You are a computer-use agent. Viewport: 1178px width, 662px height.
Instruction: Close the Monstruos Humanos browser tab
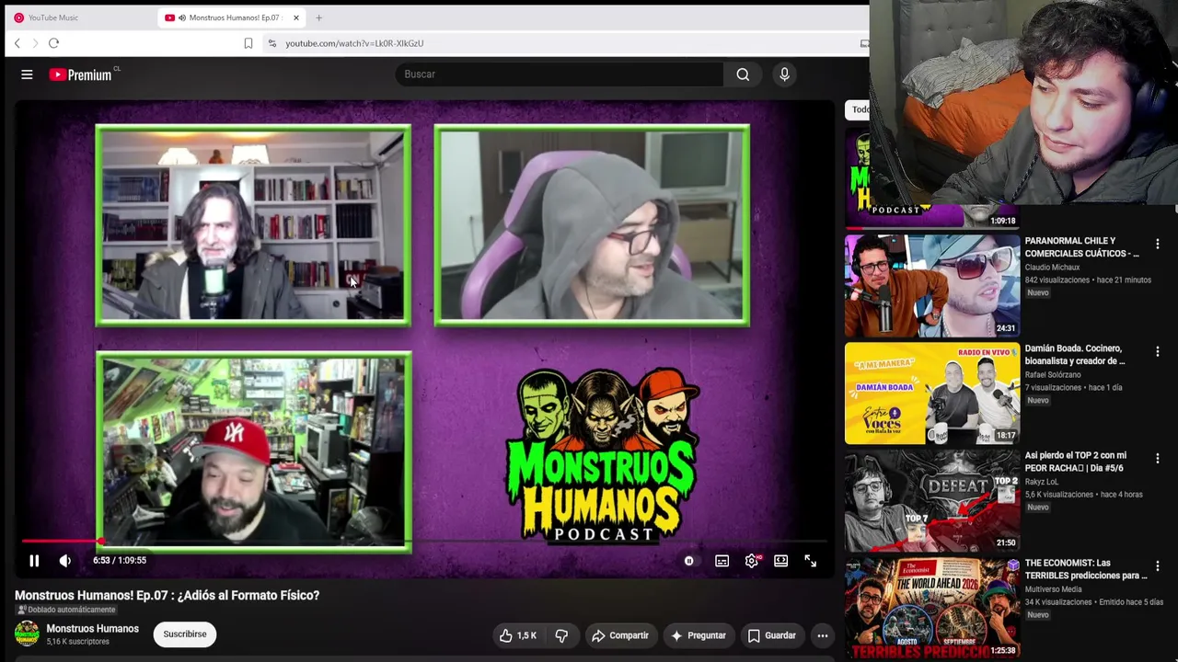296,17
